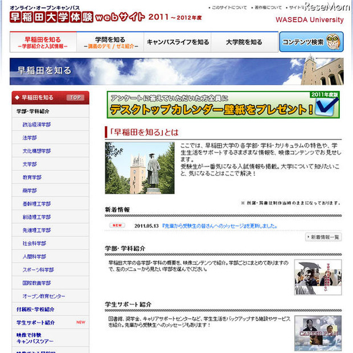Image resolution: width=353 pixels, height=353 pixels.
Task: Open the 新着情報一覧 button
Action: tap(323, 237)
